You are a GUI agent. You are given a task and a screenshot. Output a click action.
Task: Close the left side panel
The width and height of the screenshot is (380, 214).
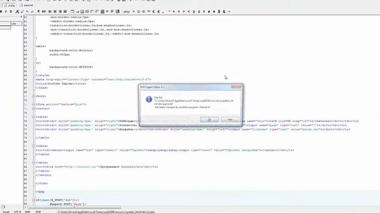(21, 17)
